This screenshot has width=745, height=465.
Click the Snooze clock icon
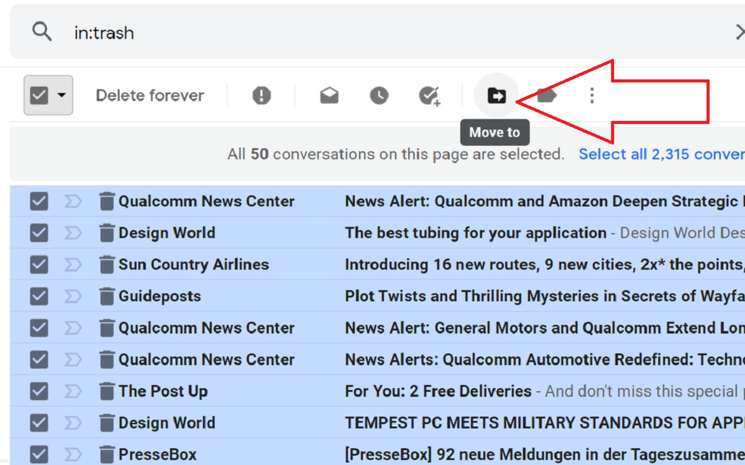click(x=378, y=96)
